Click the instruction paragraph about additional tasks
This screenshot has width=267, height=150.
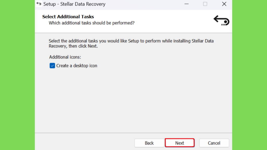pos(131,43)
